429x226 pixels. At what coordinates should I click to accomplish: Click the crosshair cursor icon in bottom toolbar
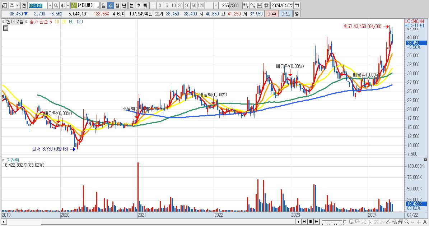point(370,222)
